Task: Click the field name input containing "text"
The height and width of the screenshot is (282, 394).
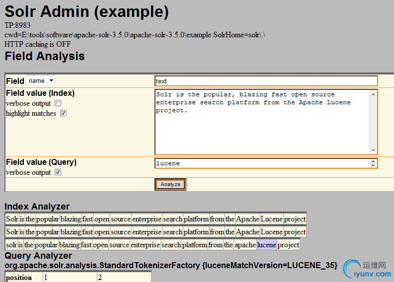Action: (266, 81)
